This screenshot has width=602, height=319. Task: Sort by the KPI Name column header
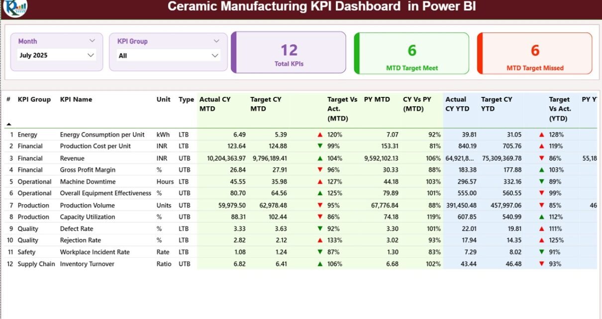click(76, 99)
